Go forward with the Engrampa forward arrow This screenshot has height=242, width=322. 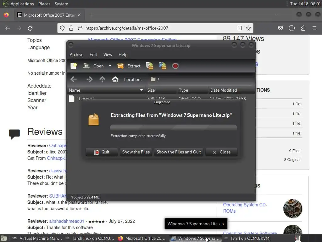(89, 79)
